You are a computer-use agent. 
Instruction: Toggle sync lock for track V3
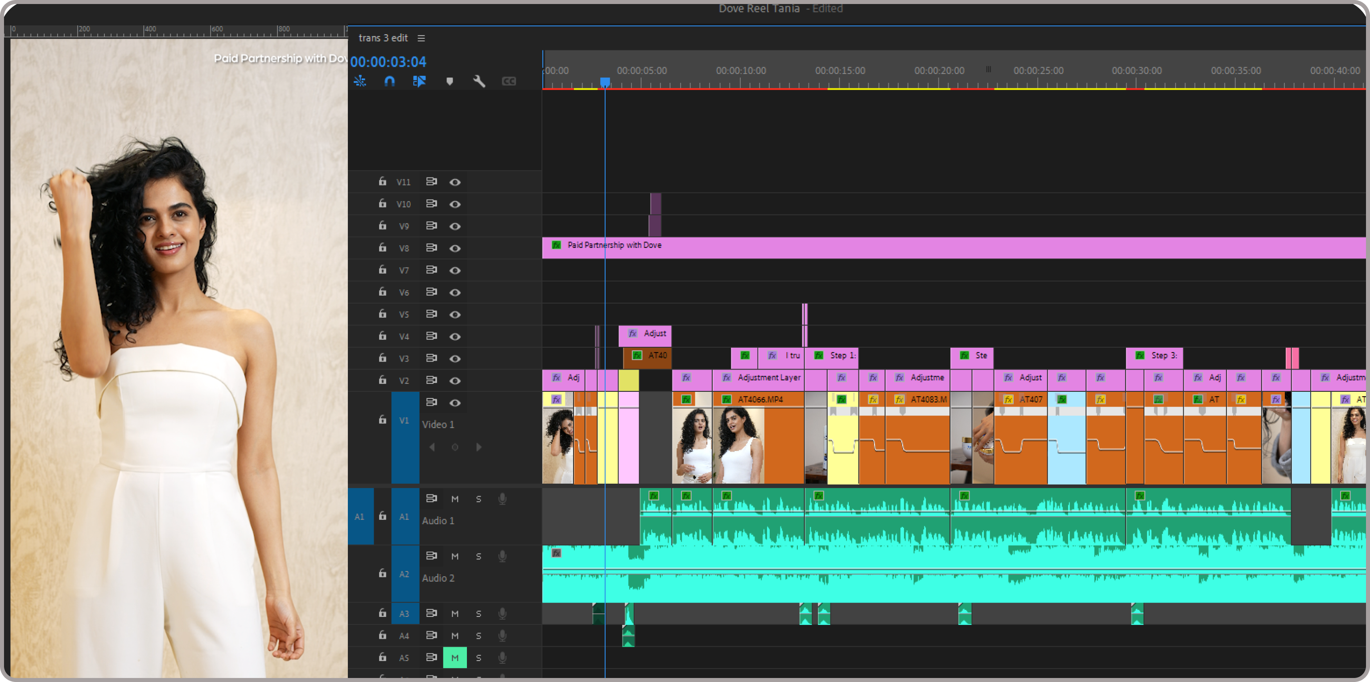[x=431, y=358]
